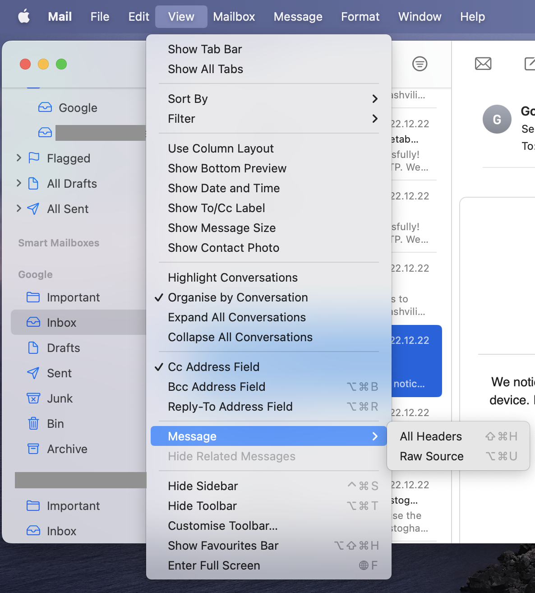Click the flag icon next to Flagged

coord(33,158)
